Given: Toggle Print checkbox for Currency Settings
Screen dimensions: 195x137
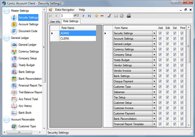Looking at the screenshot, I should tap(182, 49).
